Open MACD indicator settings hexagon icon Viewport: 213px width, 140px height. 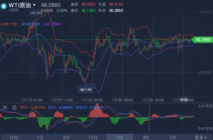[x=14, y=108]
